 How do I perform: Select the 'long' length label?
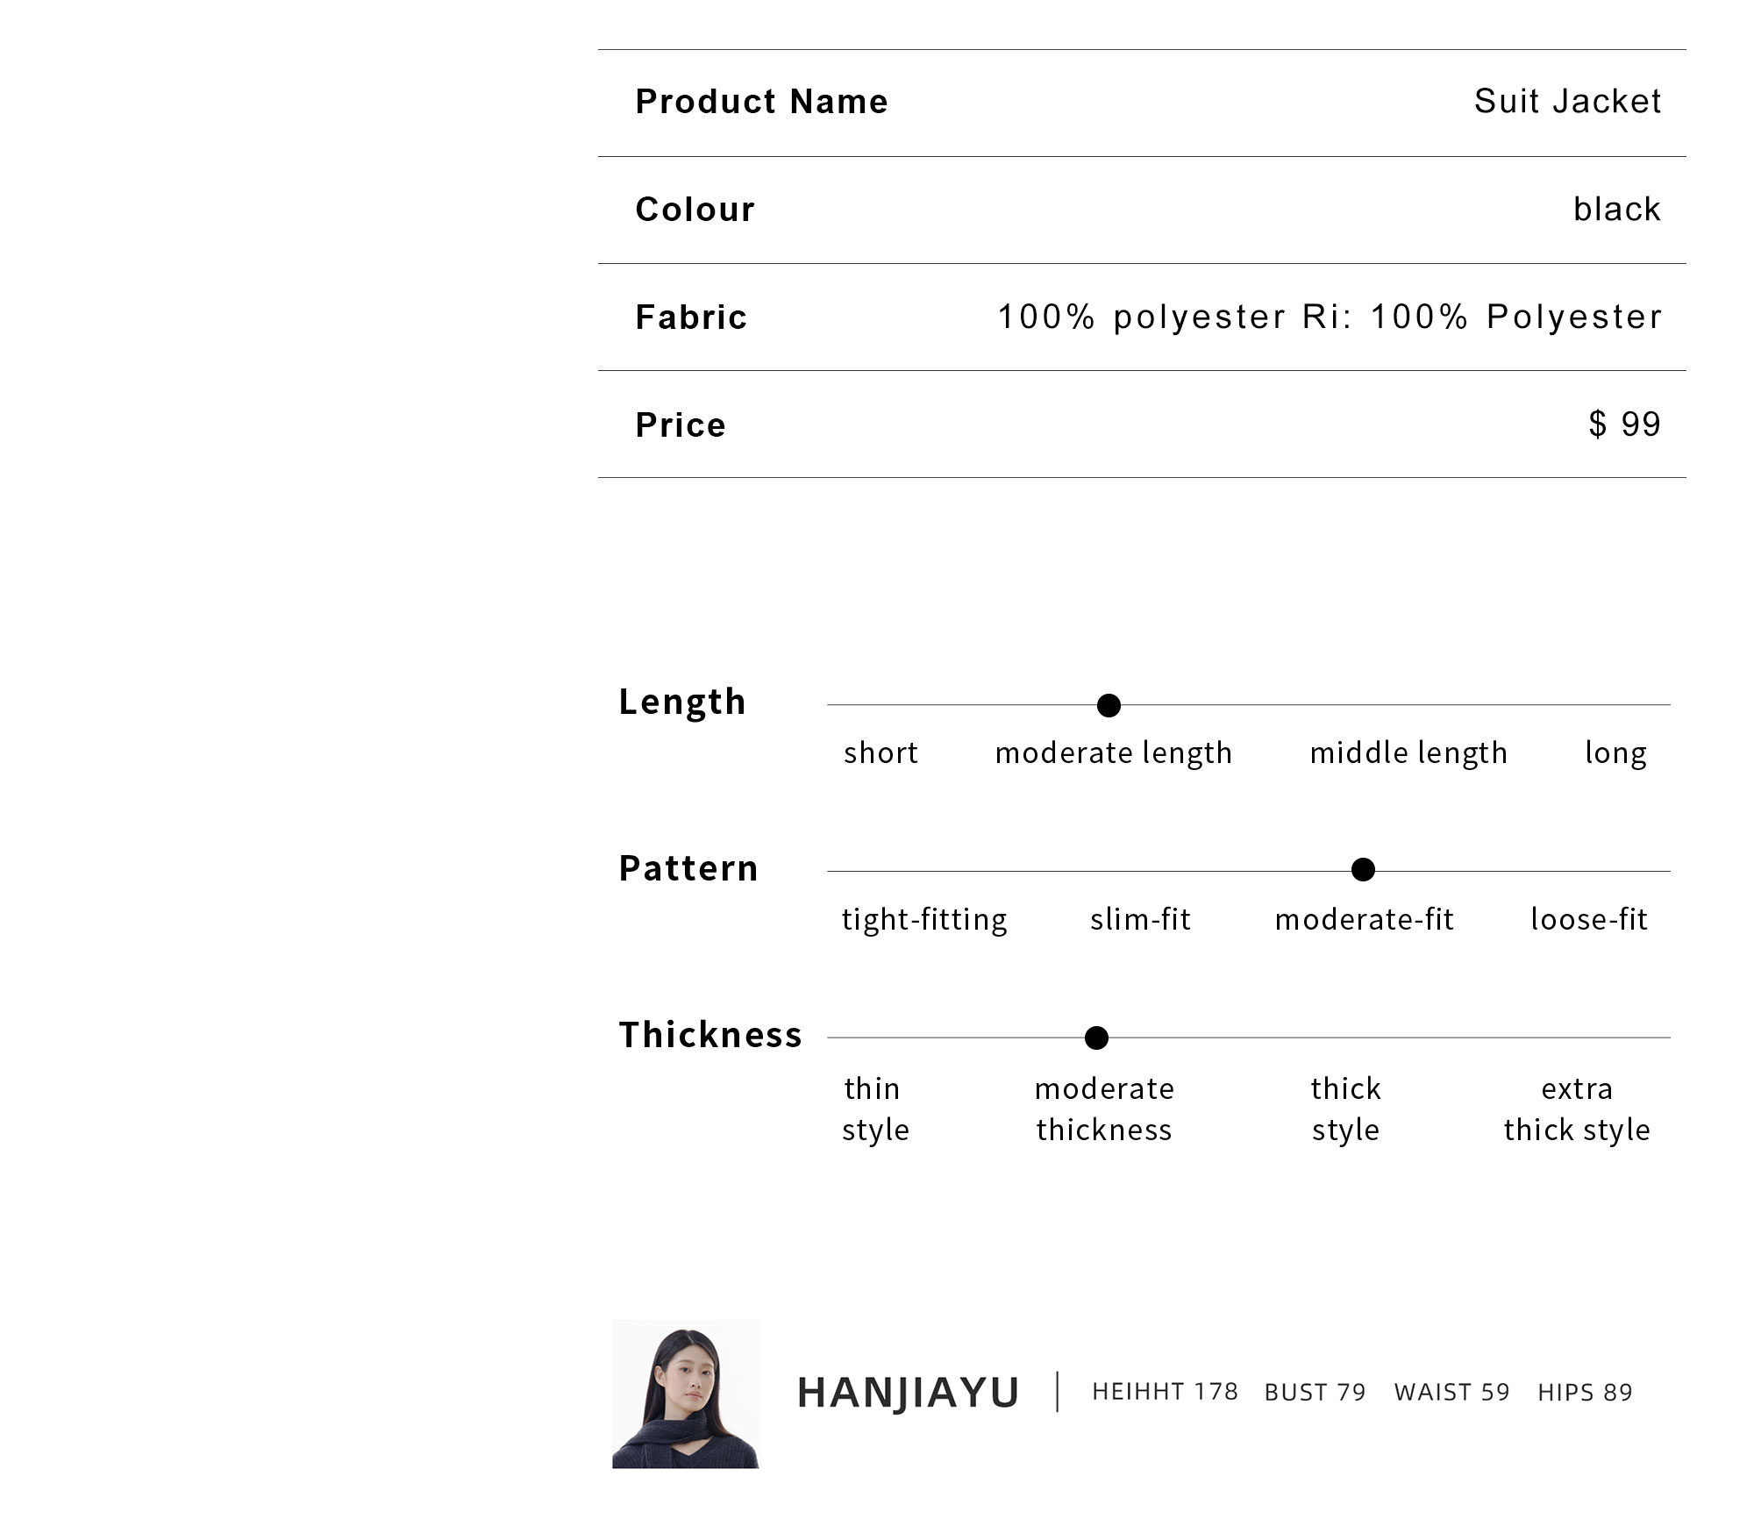[1615, 754]
